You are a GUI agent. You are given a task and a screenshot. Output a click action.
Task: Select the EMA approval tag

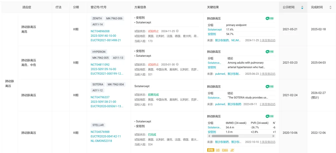[x=225, y=150]
